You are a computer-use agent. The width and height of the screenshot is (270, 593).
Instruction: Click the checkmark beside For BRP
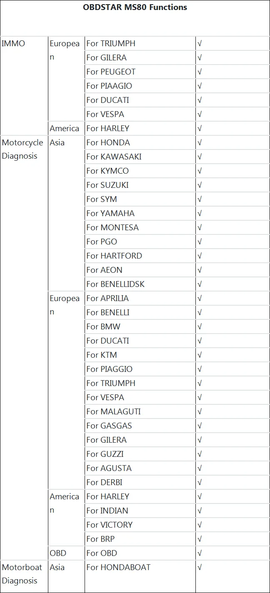coord(200,539)
